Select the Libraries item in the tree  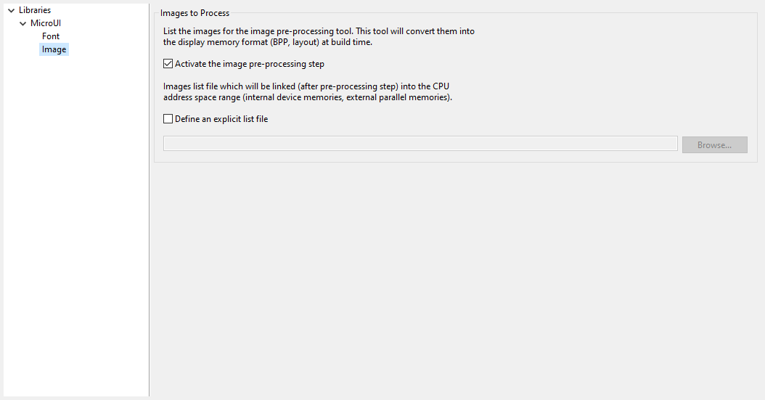[x=35, y=10]
